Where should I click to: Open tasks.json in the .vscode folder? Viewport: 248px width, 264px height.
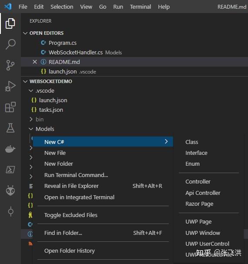click(51, 110)
